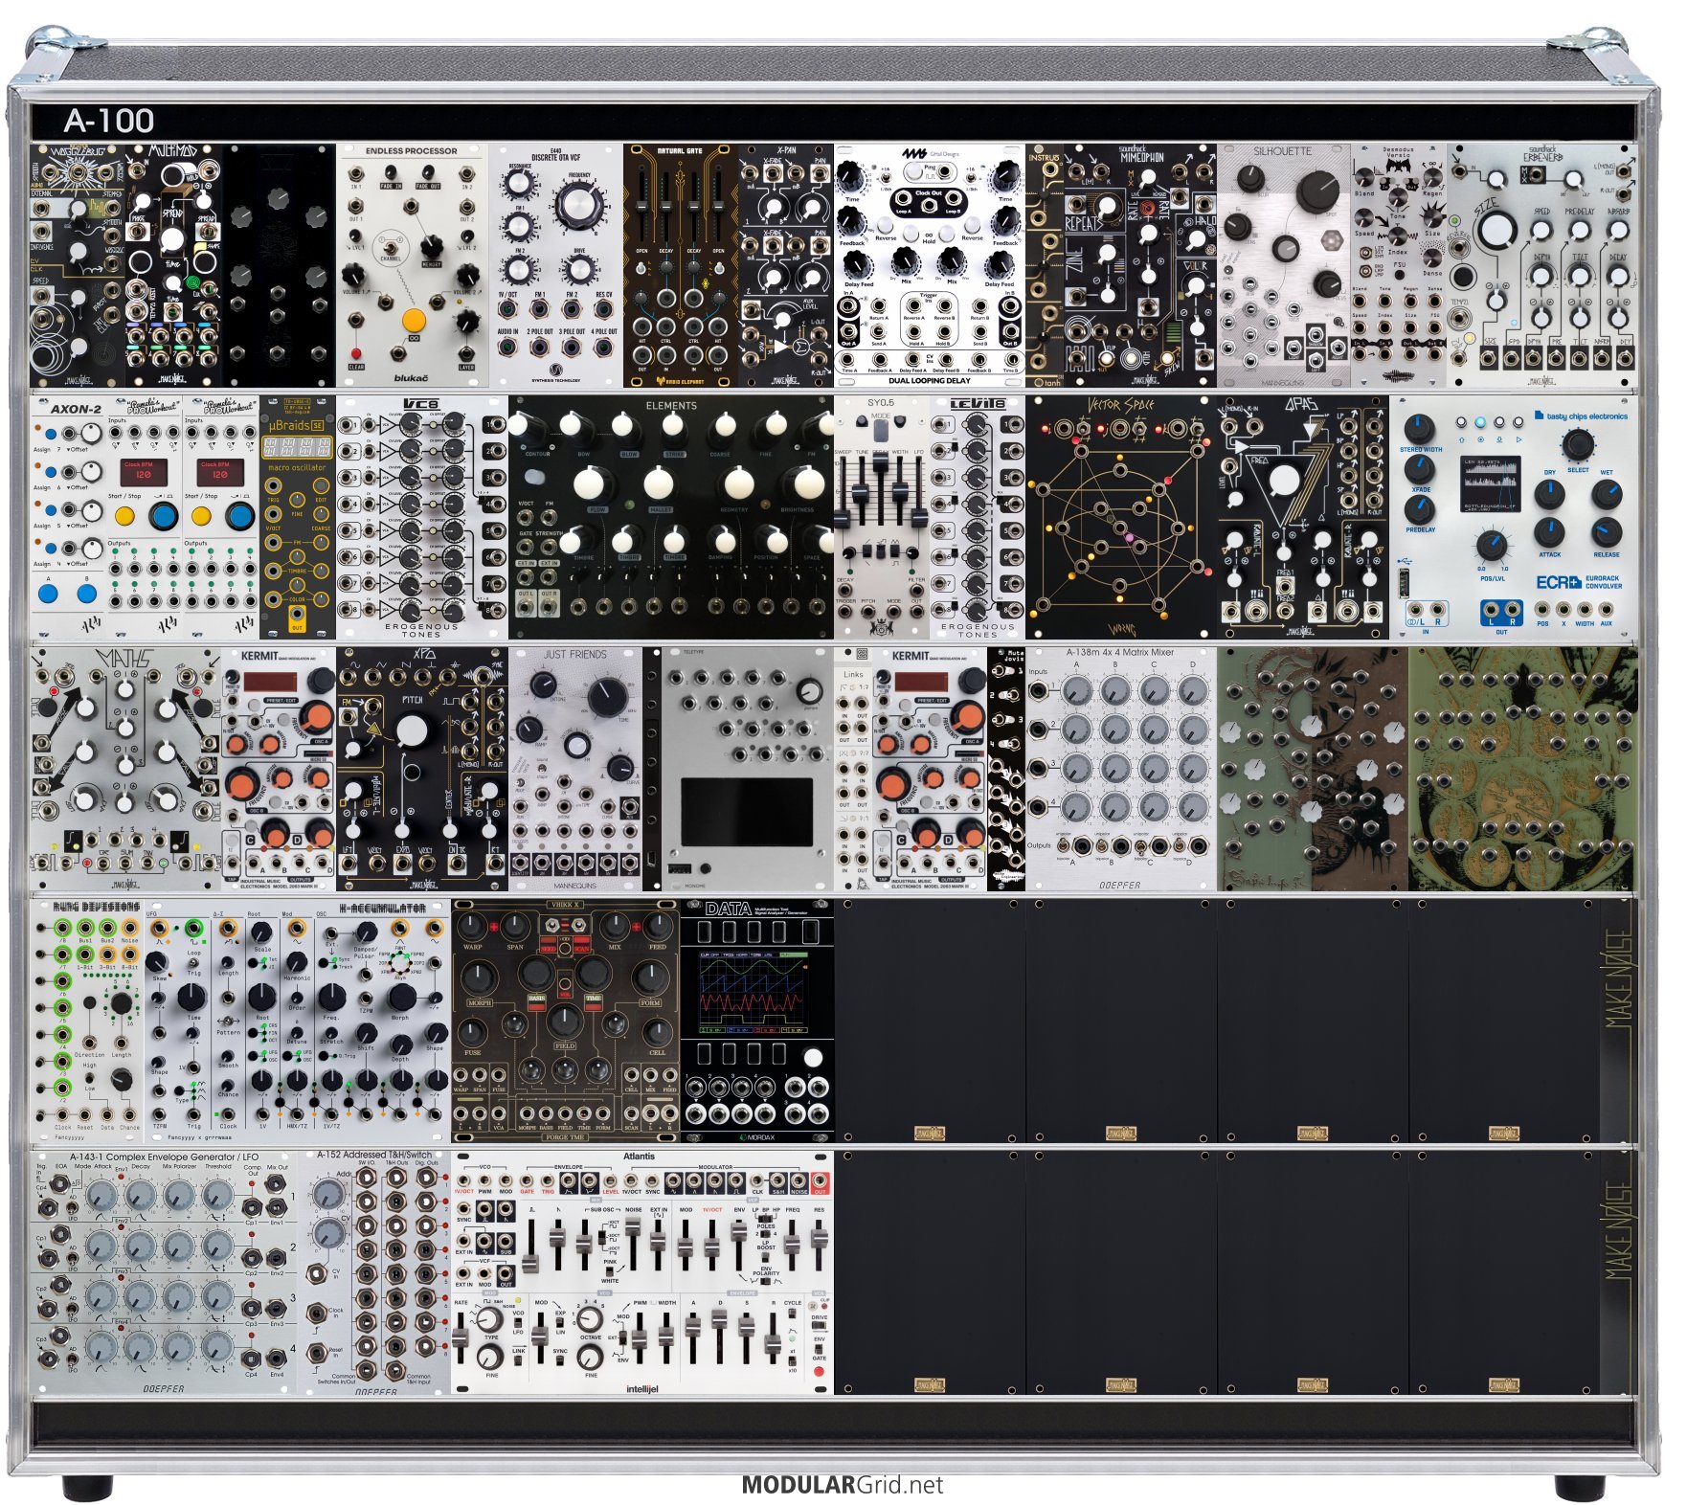Click the black screen on the Teletype module
Viewport: 1687px width, 1505px height.
tap(747, 812)
